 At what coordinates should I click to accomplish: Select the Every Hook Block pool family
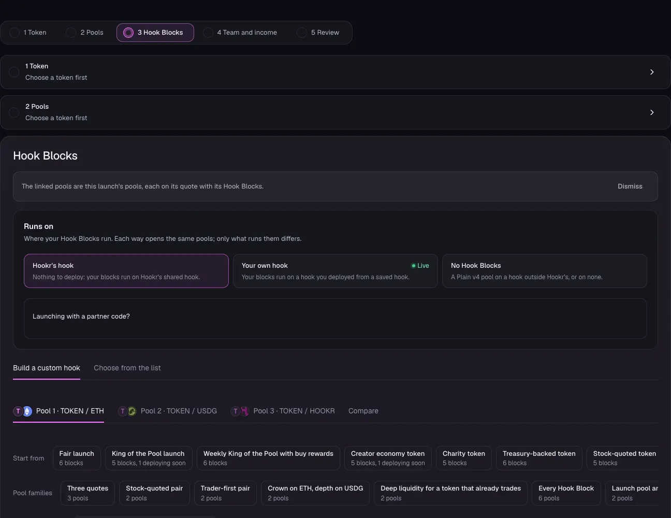(566, 493)
